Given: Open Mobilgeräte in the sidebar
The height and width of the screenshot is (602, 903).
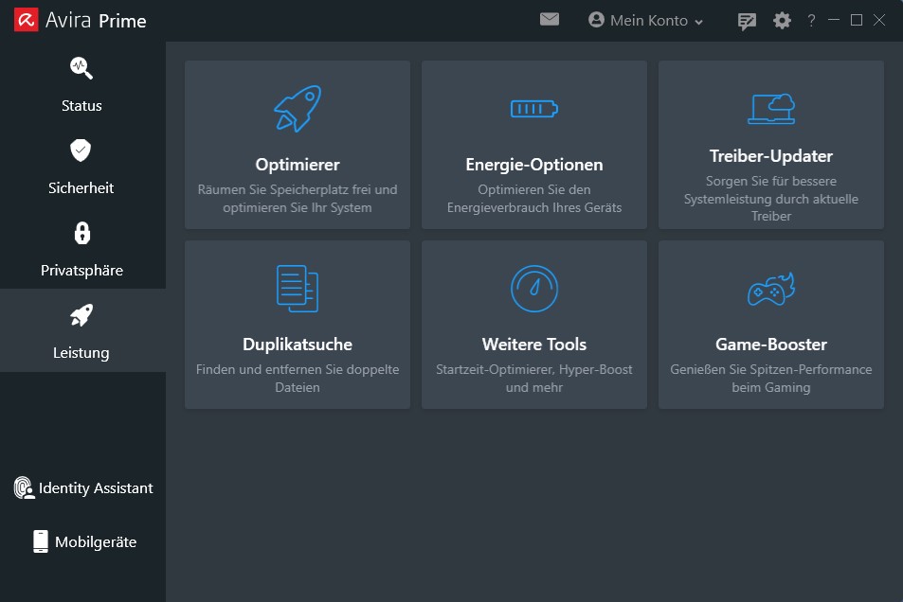Looking at the screenshot, I should [83, 541].
